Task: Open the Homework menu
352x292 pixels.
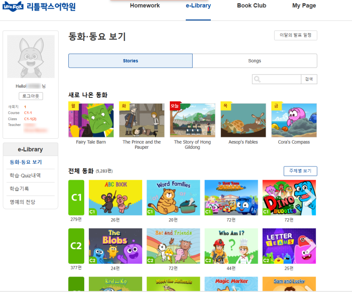Action: pos(145,5)
